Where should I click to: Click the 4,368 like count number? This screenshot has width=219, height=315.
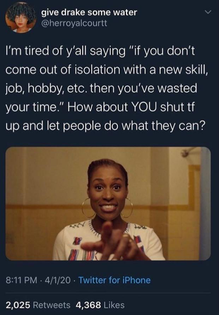pyautogui.click(x=88, y=305)
